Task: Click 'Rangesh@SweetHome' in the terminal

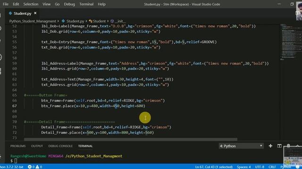Action: tap(28, 156)
